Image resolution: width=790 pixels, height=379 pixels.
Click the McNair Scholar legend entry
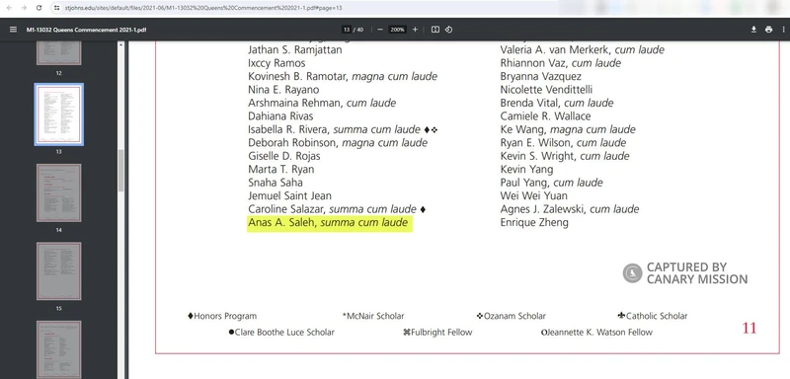[x=373, y=316]
